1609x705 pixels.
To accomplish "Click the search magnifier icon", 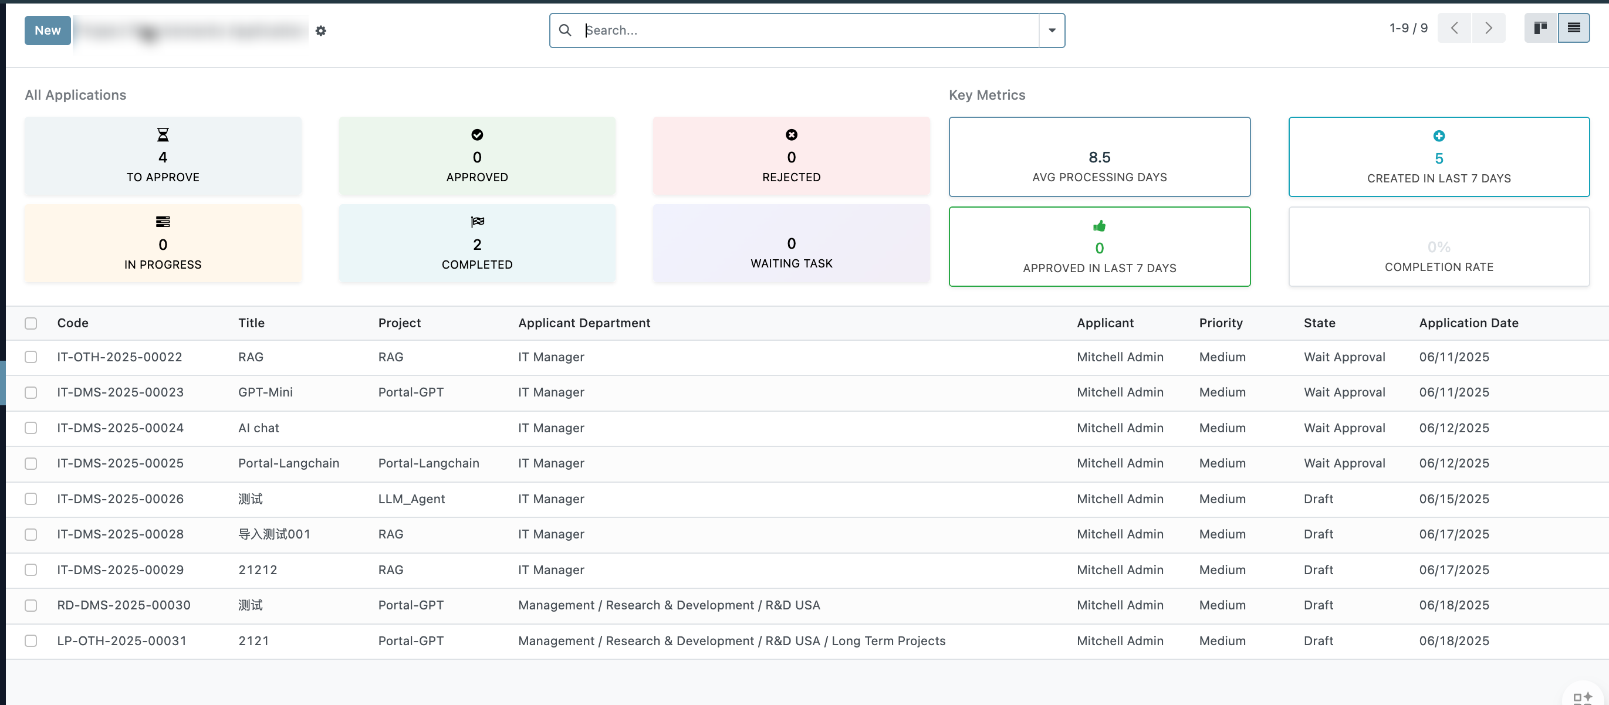I will 565,30.
